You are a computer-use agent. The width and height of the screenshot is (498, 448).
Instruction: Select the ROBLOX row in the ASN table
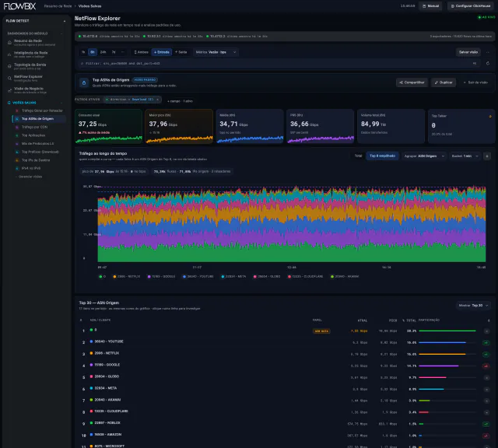pos(285,423)
